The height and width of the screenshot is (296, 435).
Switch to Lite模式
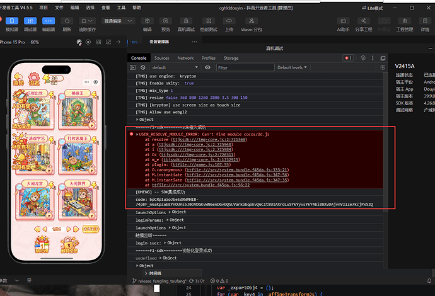[373, 8]
